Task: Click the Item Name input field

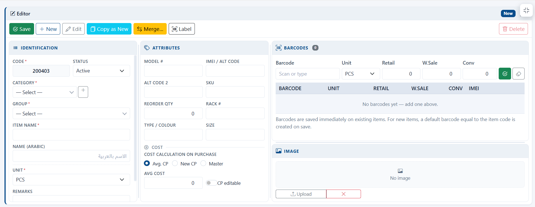Action: point(71,135)
